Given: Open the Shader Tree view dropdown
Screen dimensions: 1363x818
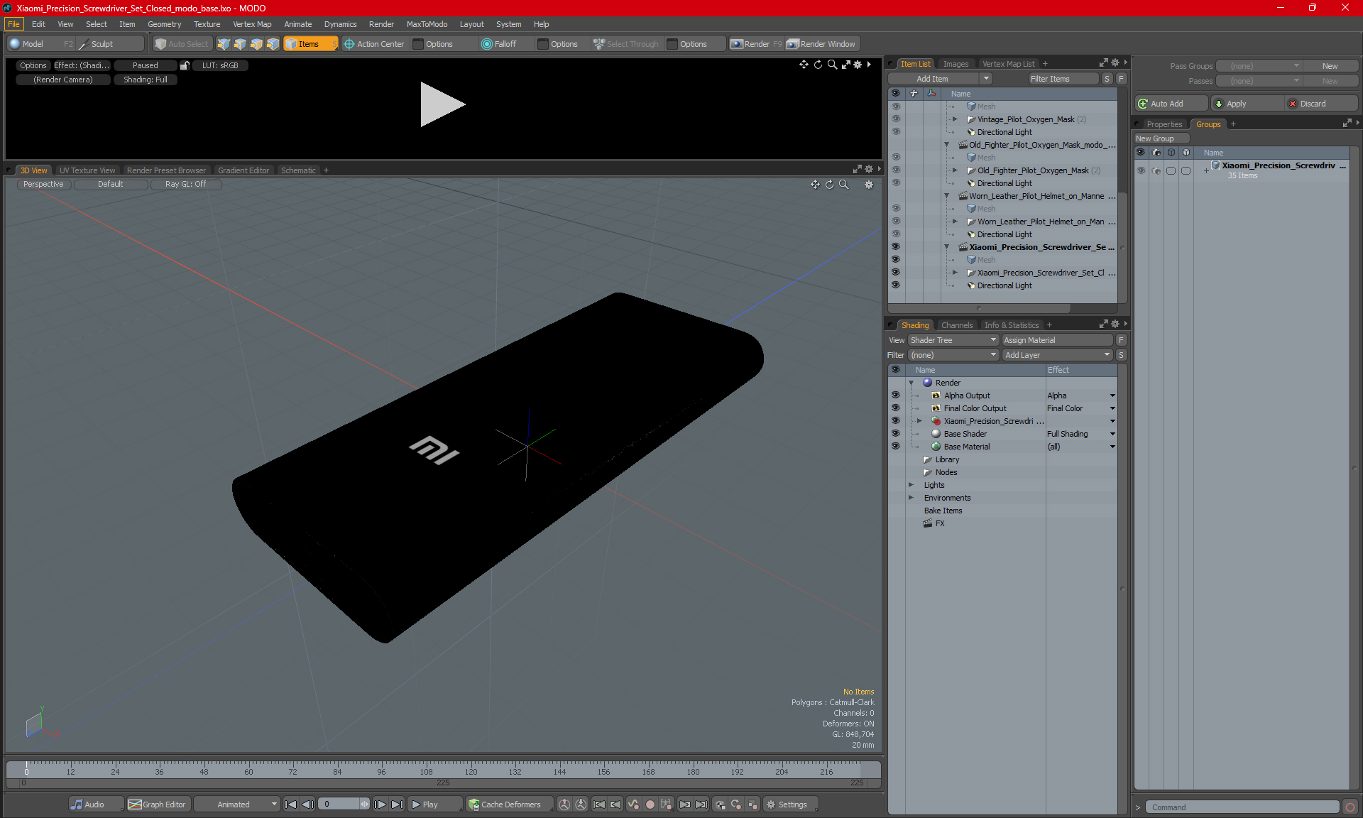Looking at the screenshot, I should point(953,340).
